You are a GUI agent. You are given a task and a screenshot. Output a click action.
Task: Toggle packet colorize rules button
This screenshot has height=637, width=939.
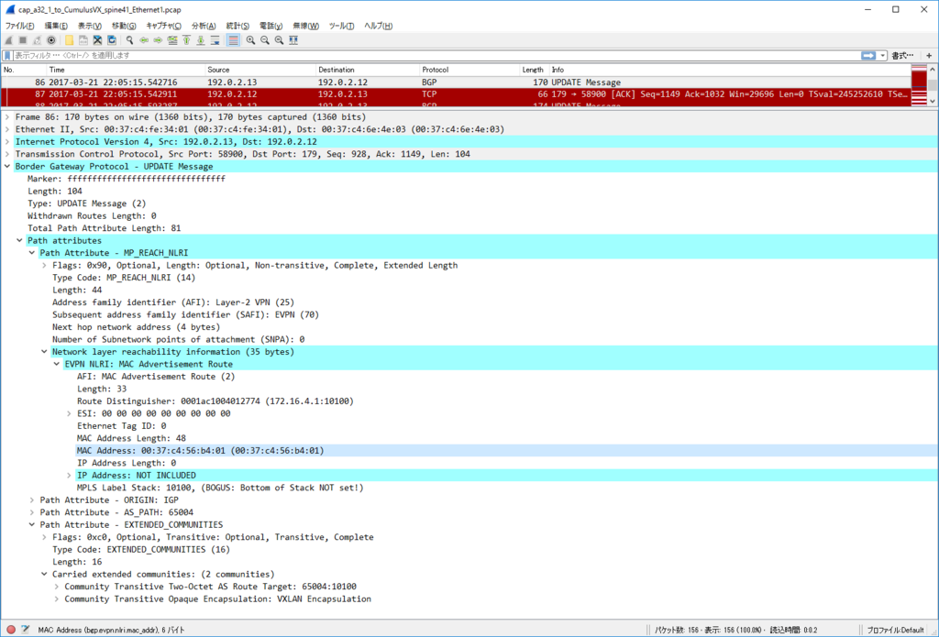coord(234,40)
